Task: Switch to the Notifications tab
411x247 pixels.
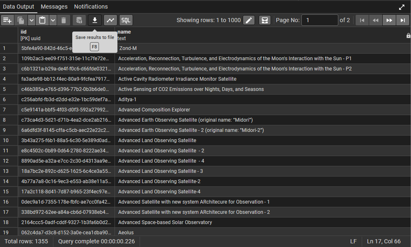Action: coord(91,7)
